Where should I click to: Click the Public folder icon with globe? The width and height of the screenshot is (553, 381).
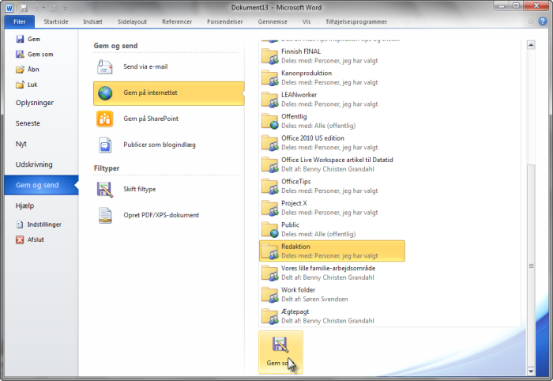pyautogui.click(x=270, y=230)
